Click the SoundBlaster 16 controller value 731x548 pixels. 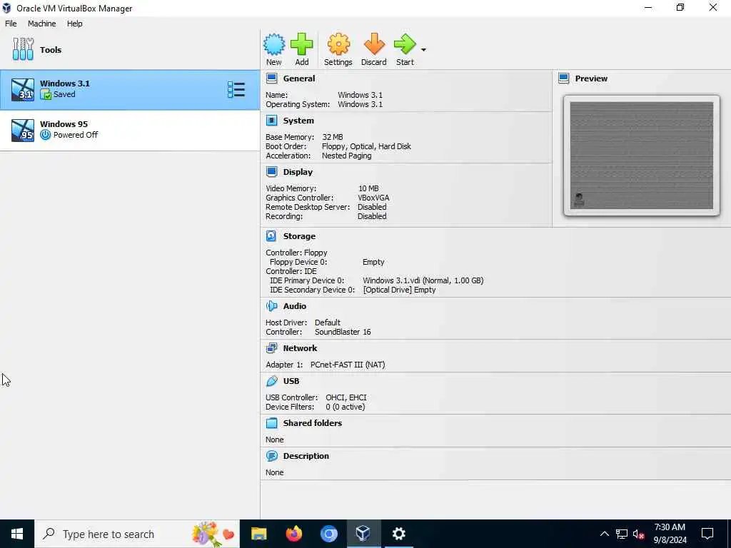point(343,332)
